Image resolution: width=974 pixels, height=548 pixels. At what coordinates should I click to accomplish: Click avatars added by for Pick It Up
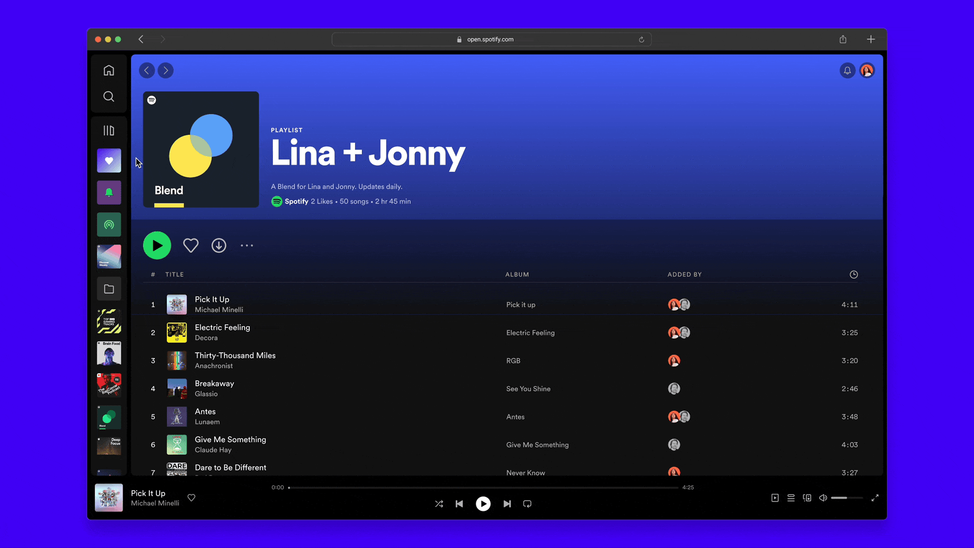pyautogui.click(x=679, y=305)
